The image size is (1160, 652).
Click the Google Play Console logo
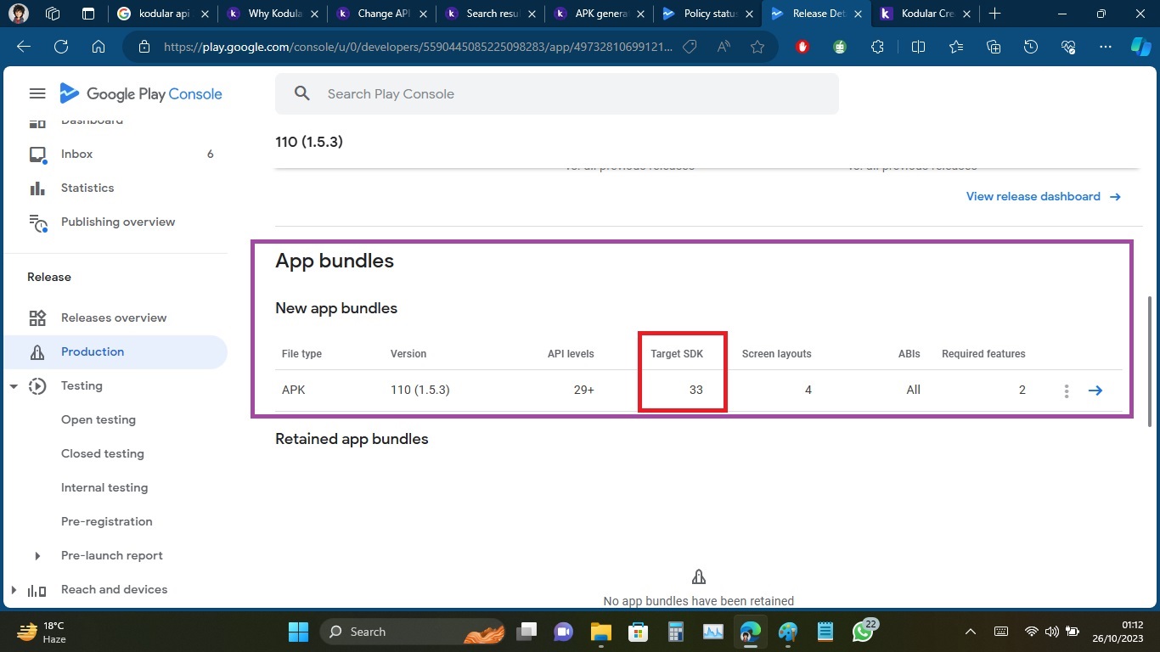141,94
